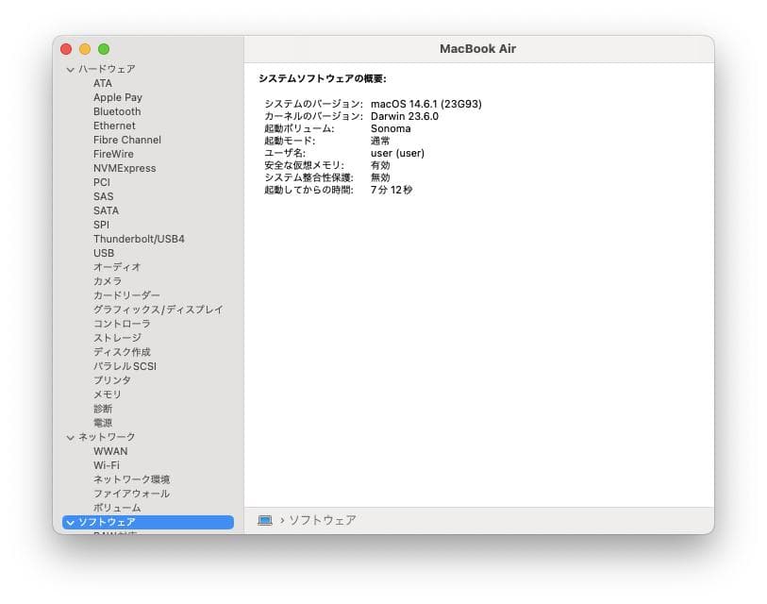Viewport: 767px width, 604px height.
Task: Select Apple Pay in the sidebar
Action: tap(117, 97)
